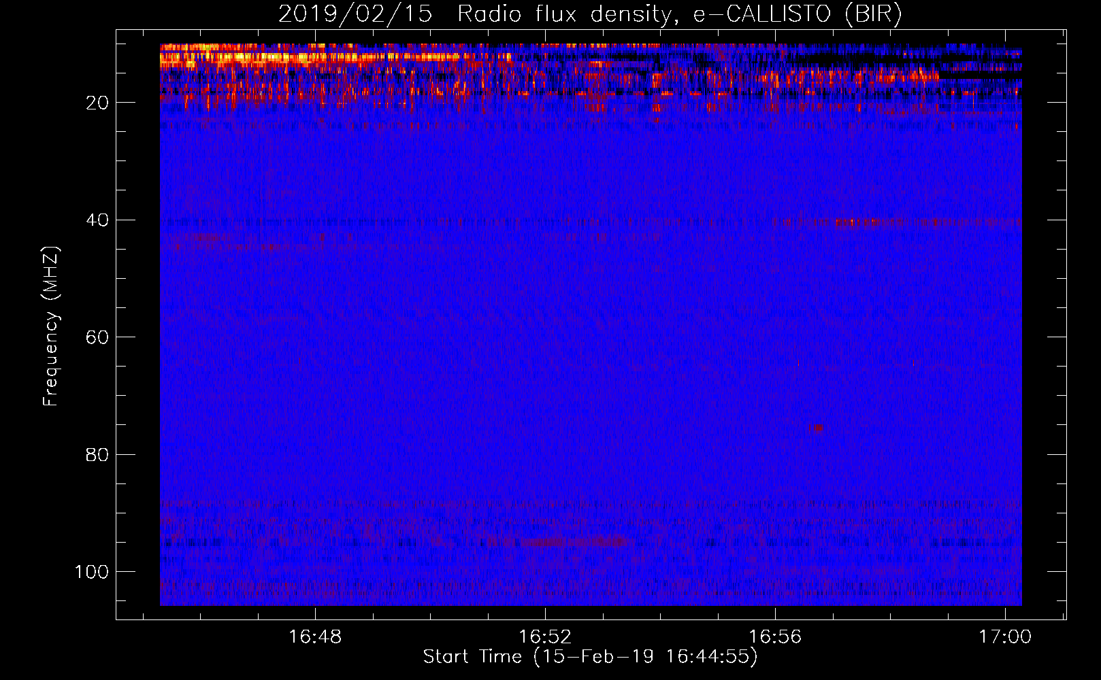Click the 20 frequency tick label
Image resolution: width=1101 pixels, height=680 pixels.
point(97,103)
